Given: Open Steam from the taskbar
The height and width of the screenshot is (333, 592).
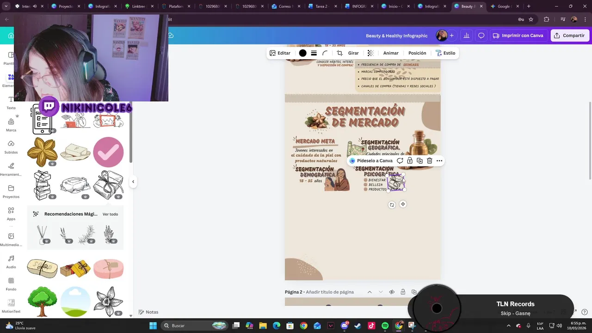Looking at the screenshot, I should pyautogui.click(x=358, y=326).
